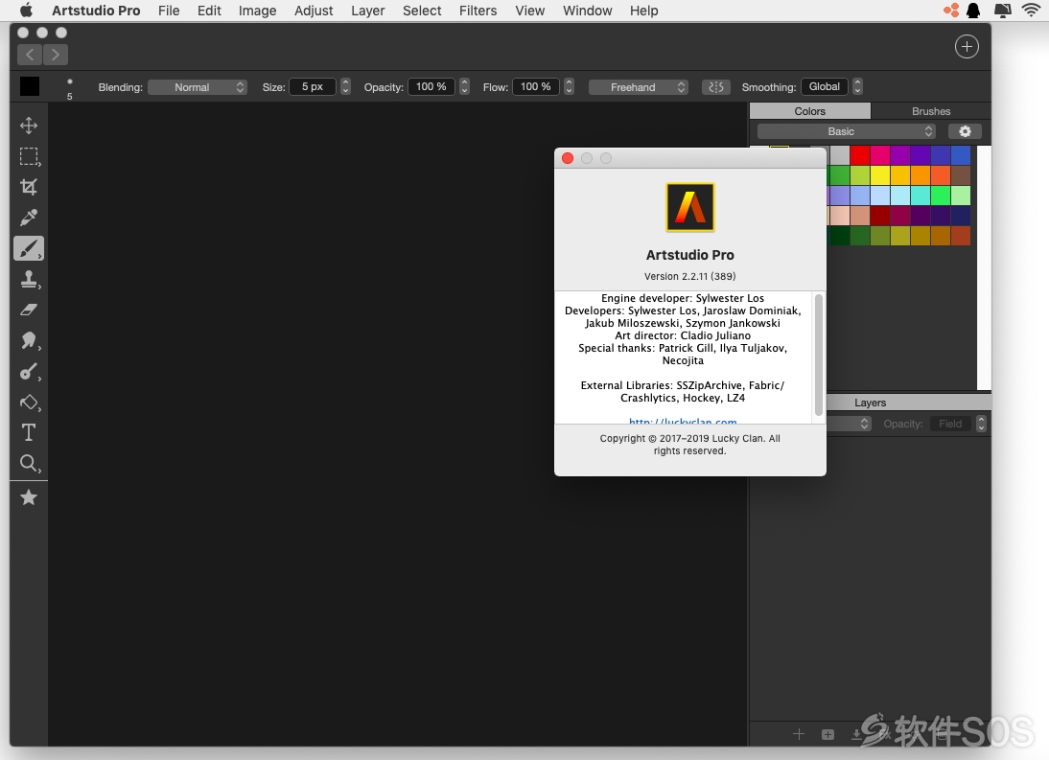Screen dimensions: 1049x760
Task: Select the Eyedropper tool
Action: tap(28, 218)
